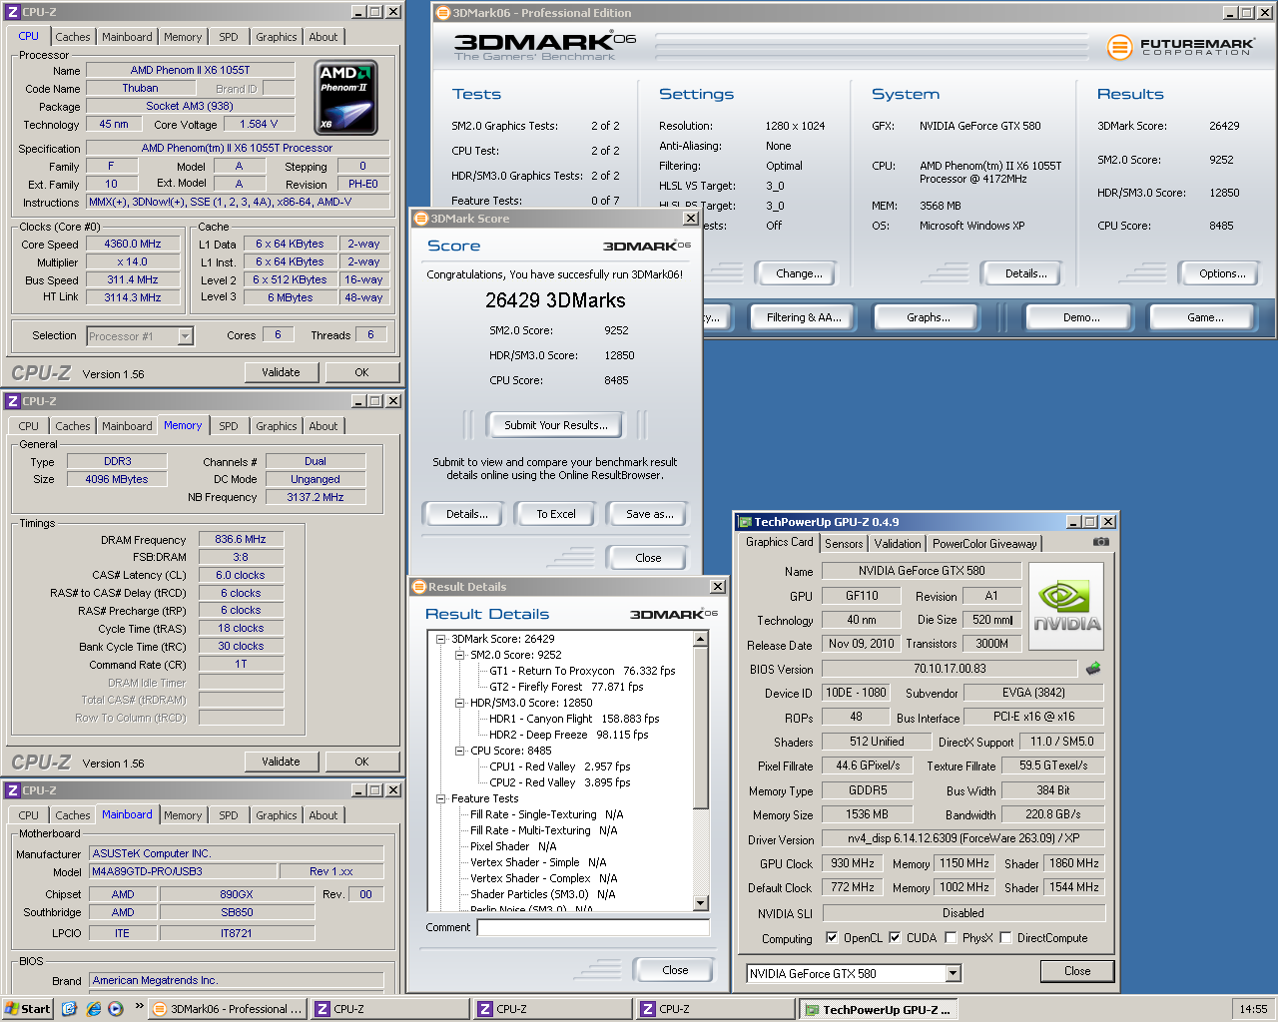
Task: Toggle the PhysX checkbox in GPU-Z
Action: point(951,938)
